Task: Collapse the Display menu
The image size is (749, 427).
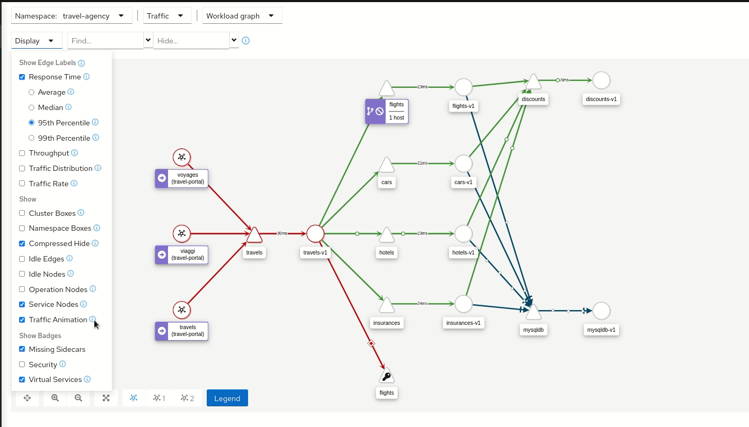Action: (36, 41)
